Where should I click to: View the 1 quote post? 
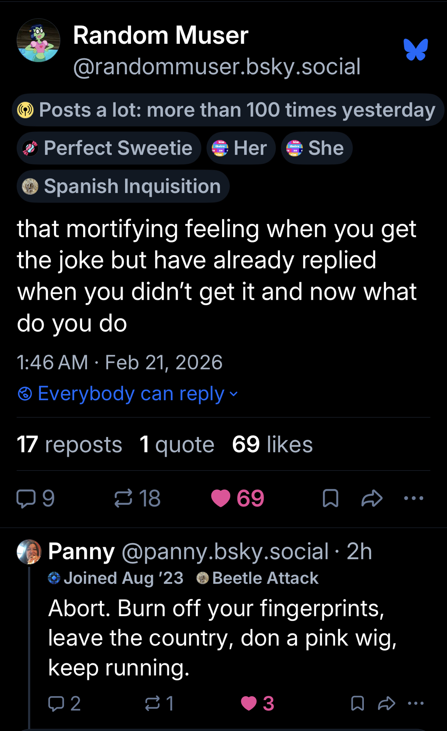coord(177,444)
